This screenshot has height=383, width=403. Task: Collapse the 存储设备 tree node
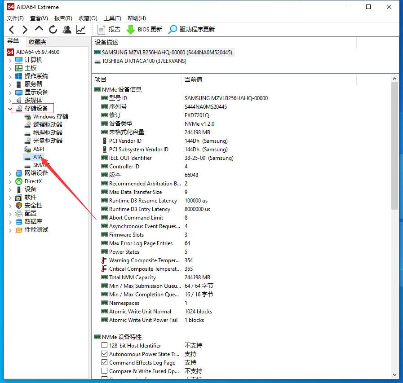[10, 108]
